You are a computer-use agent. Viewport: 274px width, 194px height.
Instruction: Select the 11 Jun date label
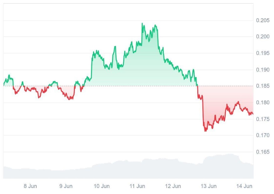pos(137,186)
